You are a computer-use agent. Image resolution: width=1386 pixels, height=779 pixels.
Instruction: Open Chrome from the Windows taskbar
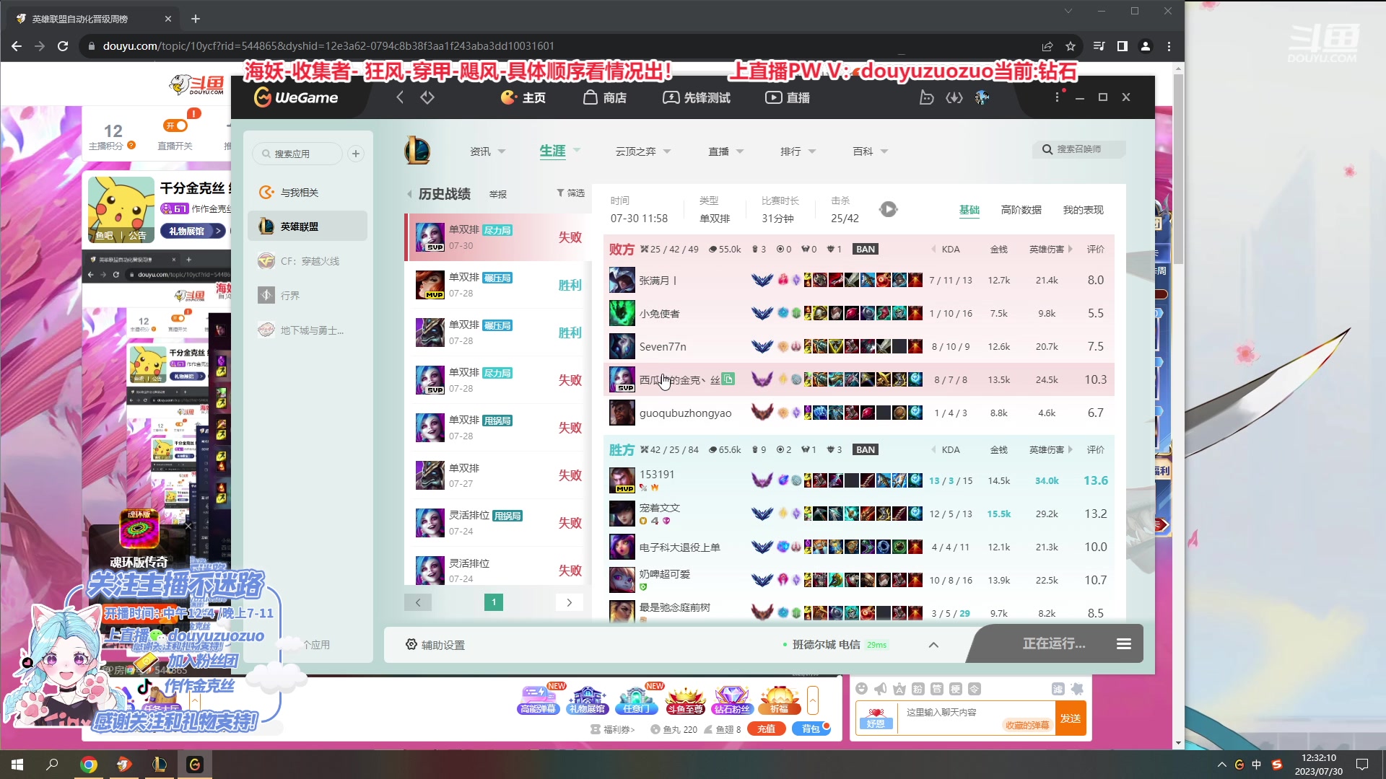(89, 765)
